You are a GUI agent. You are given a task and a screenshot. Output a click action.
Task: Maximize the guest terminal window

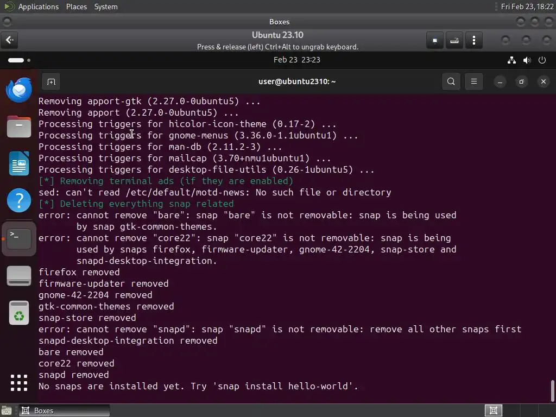point(521,82)
